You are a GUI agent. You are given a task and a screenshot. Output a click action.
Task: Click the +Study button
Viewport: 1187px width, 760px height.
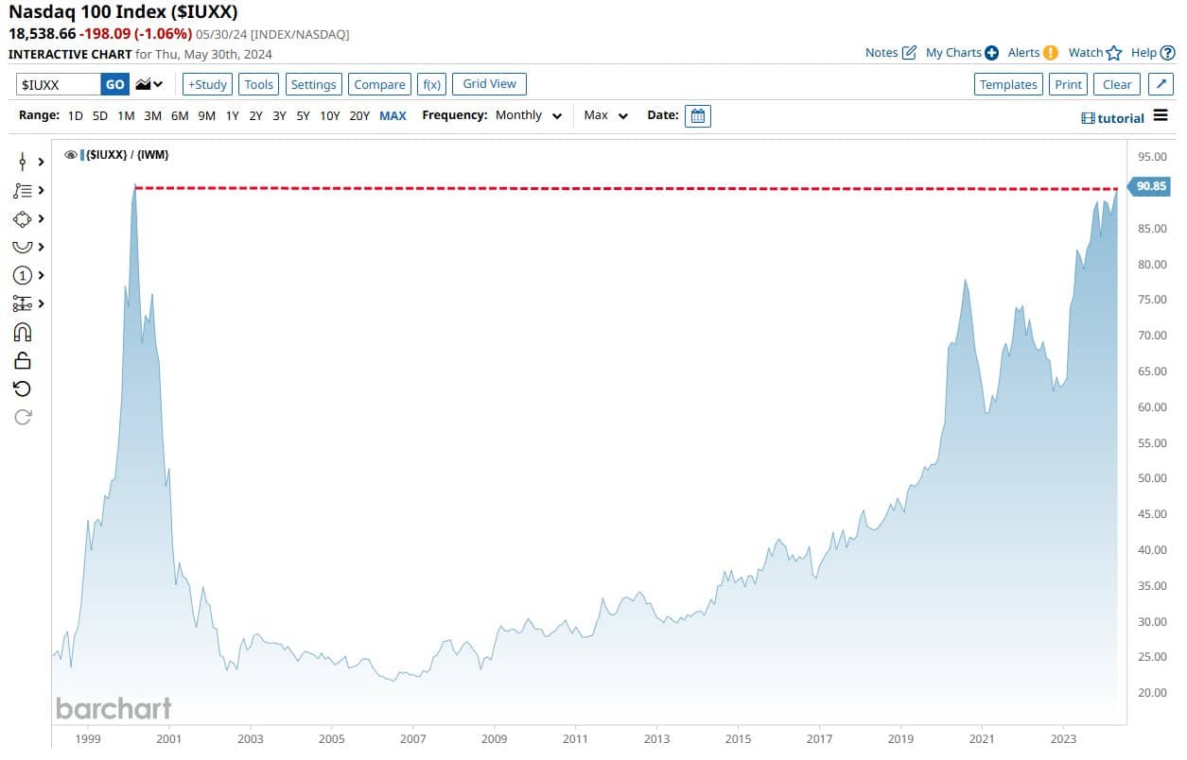click(x=207, y=84)
